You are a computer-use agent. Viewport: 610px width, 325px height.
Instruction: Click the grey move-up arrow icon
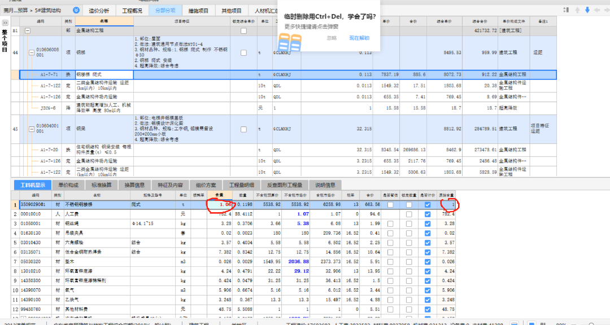(x=577, y=10)
